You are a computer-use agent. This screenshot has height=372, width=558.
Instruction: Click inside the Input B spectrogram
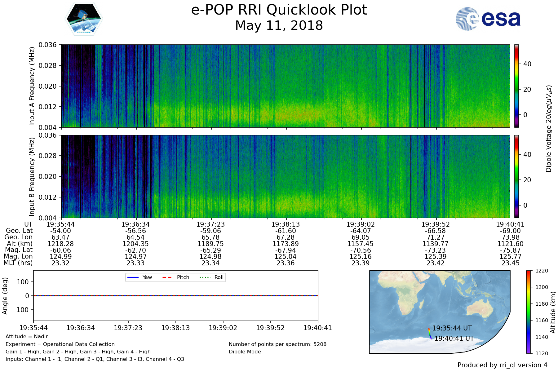(x=285, y=176)
